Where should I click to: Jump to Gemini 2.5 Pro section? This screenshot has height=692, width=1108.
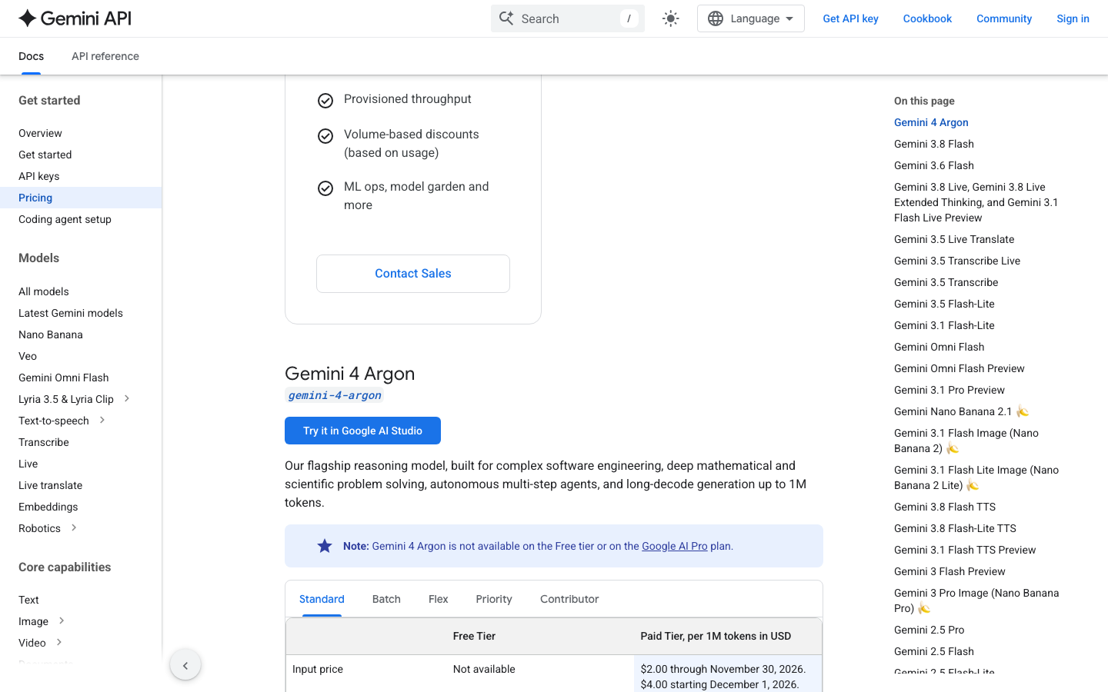(929, 630)
